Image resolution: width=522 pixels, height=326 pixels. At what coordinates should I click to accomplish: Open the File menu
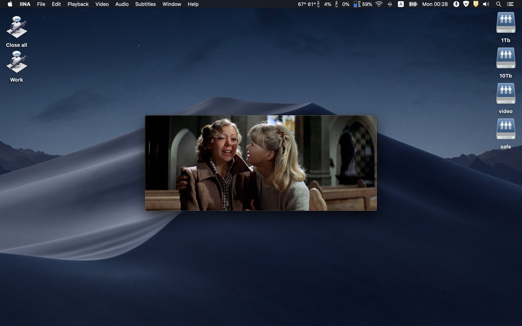(41, 4)
